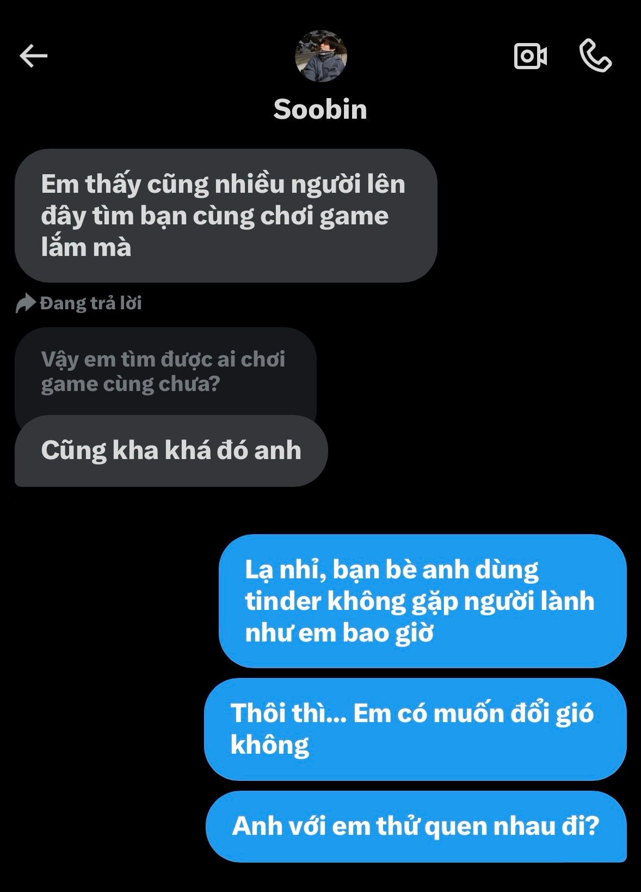The width and height of the screenshot is (641, 892).
Task: Open Soobin's profile picture avatar
Action: pos(321,56)
